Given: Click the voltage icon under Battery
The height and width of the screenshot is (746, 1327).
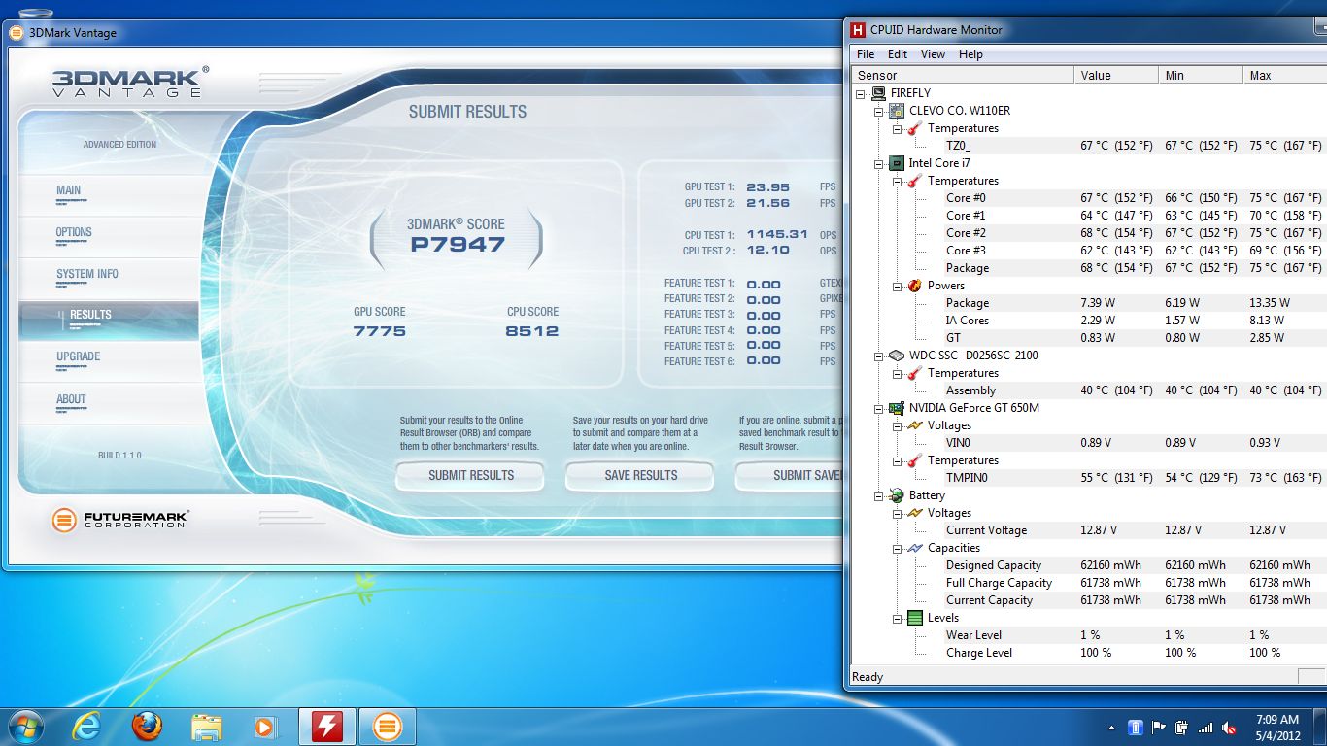Looking at the screenshot, I should [x=915, y=513].
